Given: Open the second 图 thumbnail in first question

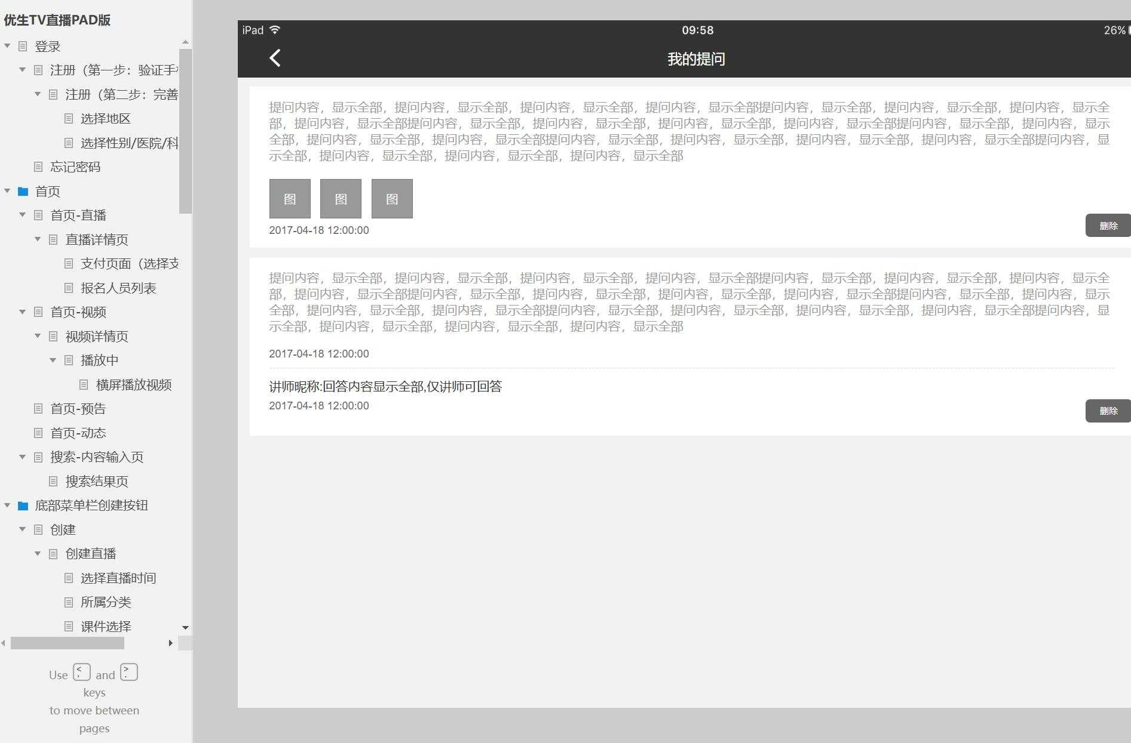Looking at the screenshot, I should tap(341, 199).
